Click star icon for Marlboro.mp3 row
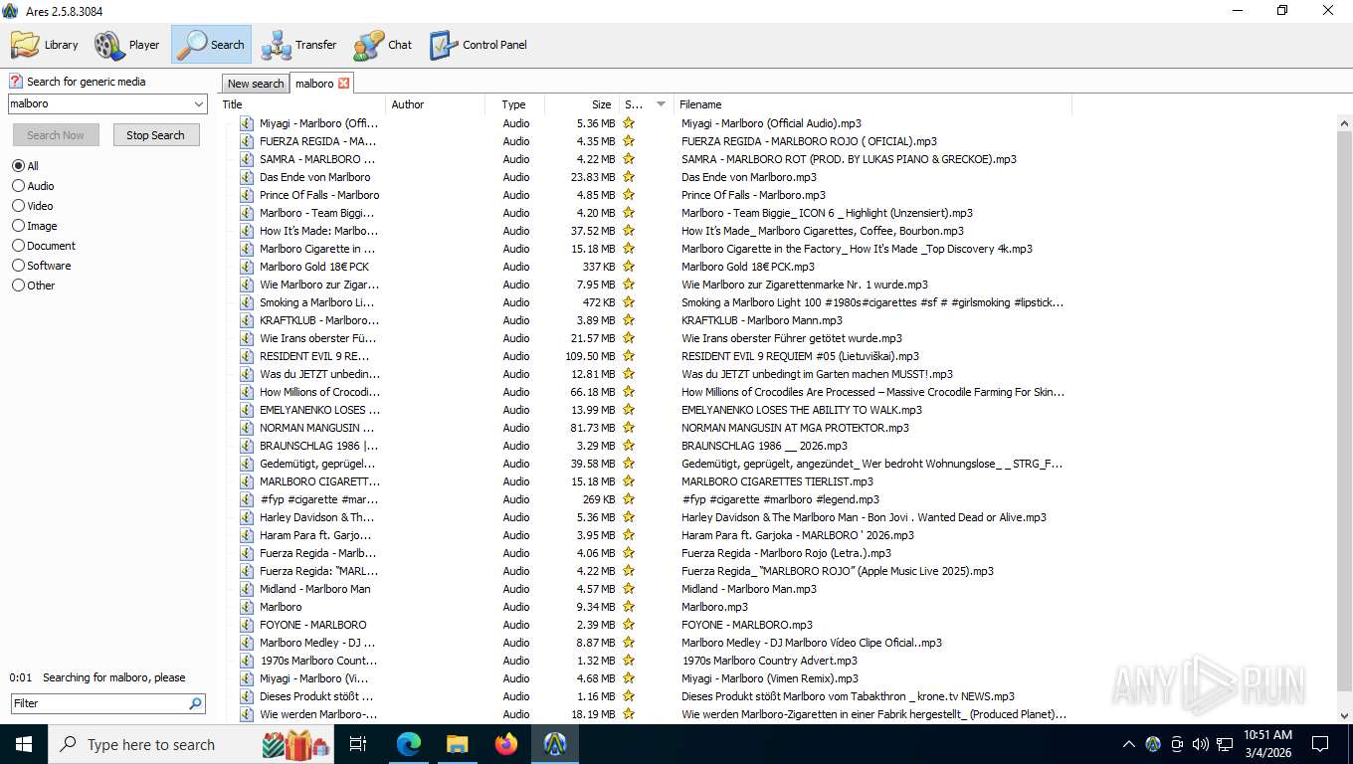Screen dimensions: 1353x764 (629, 607)
